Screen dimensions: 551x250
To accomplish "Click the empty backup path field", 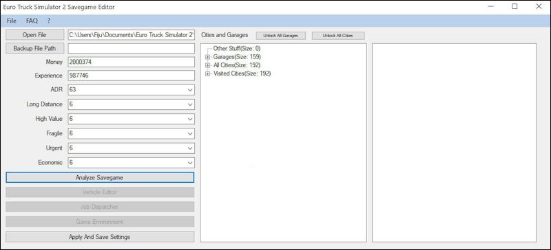I will [x=131, y=48].
